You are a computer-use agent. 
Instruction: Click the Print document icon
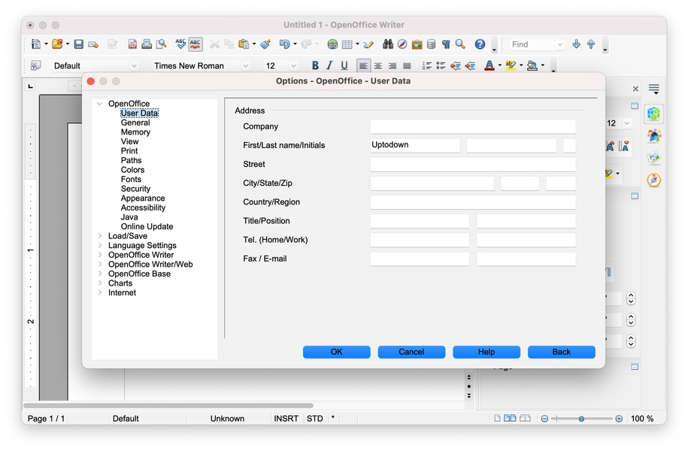point(147,44)
